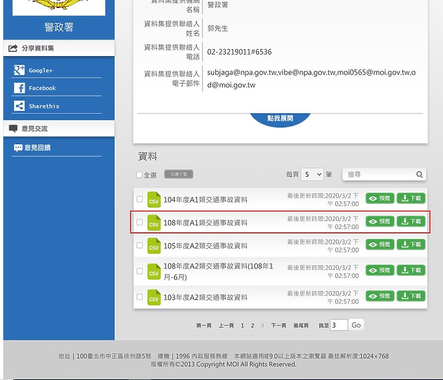Click the police agency logo image
This screenshot has width=443, height=380.
tap(59, 7)
